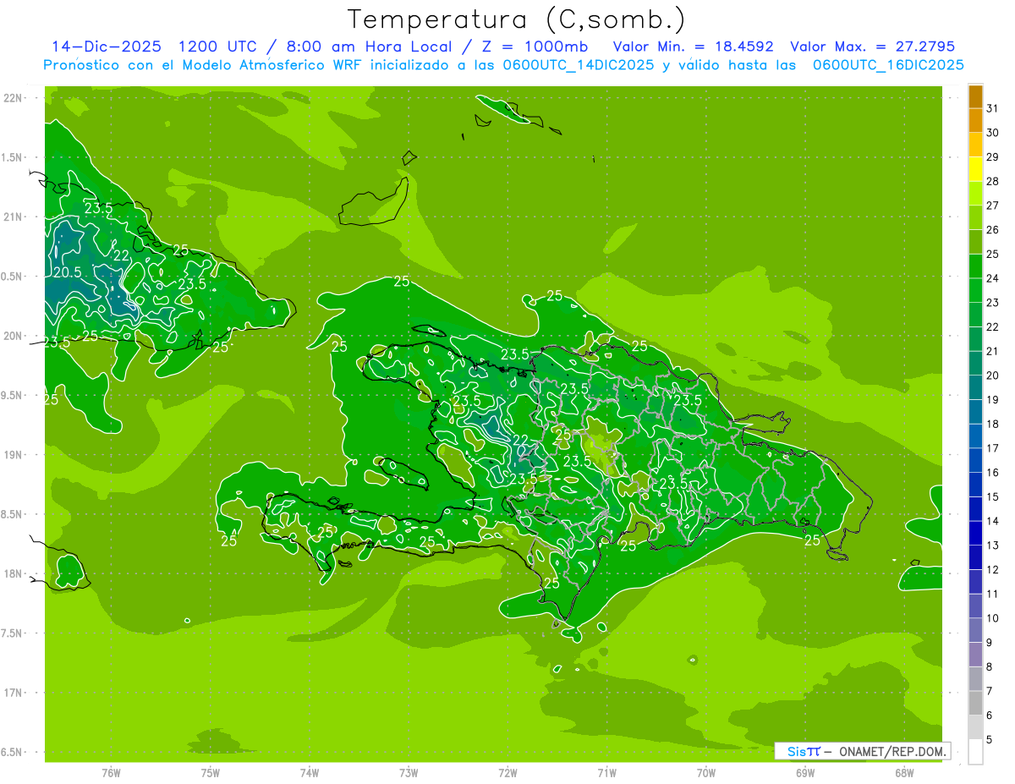Pick the dark orange swatch above 31
1015x784 pixels.
tap(975, 96)
